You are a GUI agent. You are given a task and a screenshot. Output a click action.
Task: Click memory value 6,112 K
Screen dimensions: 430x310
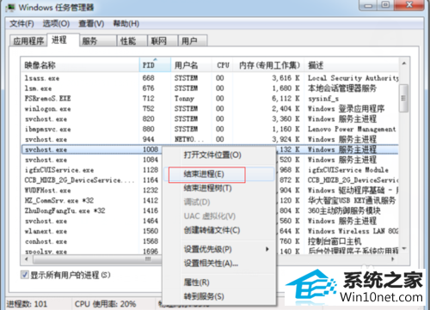pos(286,99)
